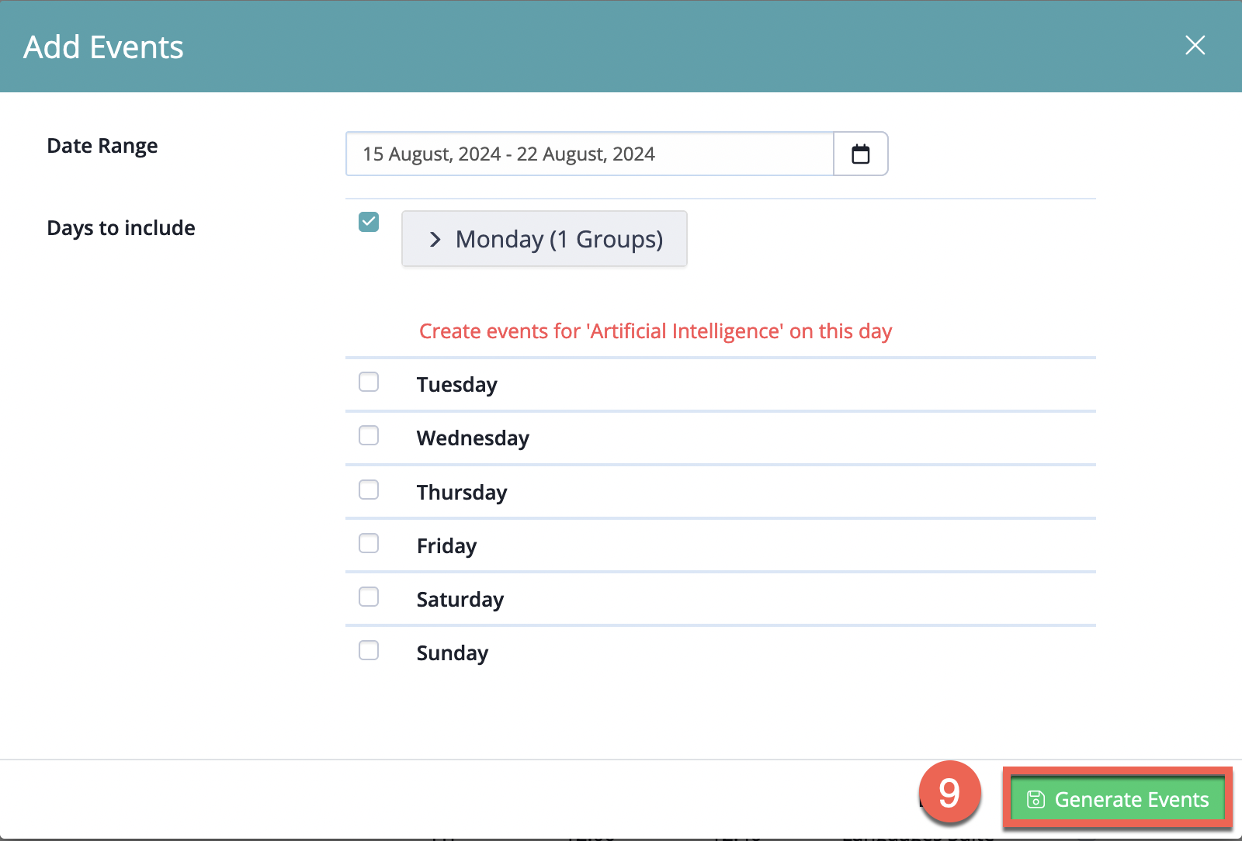1242x841 pixels.
Task: Click the Days to include label
Action: [x=121, y=228]
